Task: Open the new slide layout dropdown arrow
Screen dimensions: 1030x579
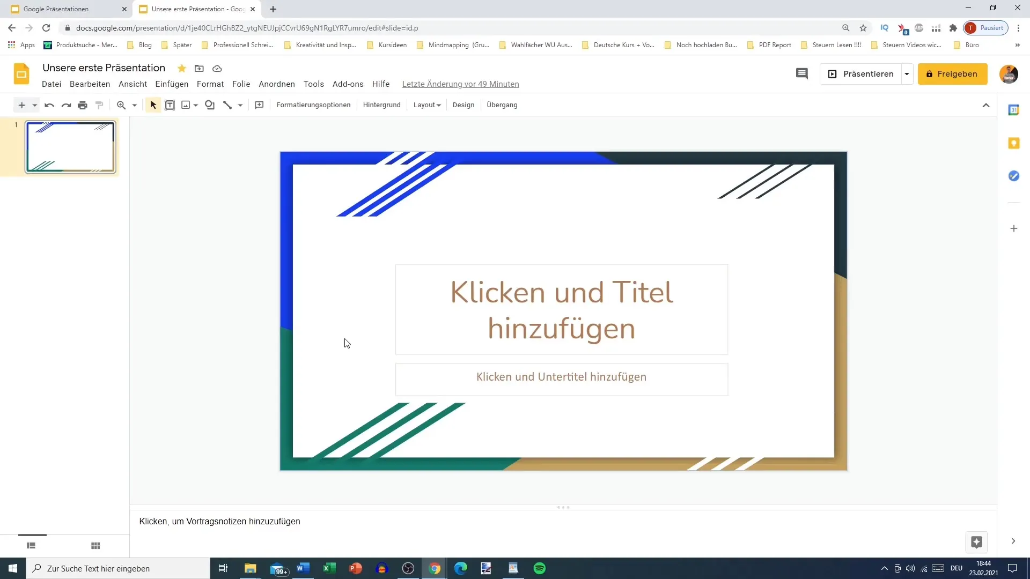Action: click(x=35, y=105)
